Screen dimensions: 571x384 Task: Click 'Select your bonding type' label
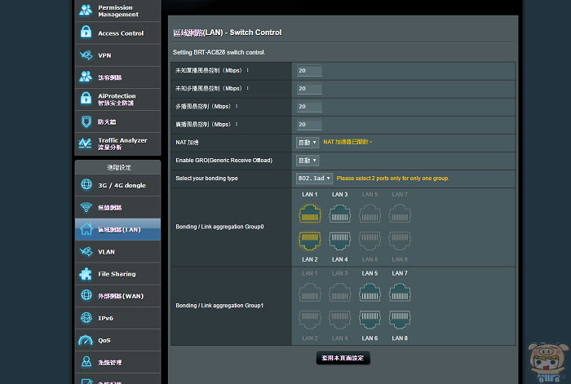206,179
